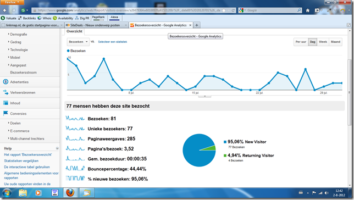Screen dimensions: 354x200
Task: Open the Firefox menu button
Action: click(12, 2)
